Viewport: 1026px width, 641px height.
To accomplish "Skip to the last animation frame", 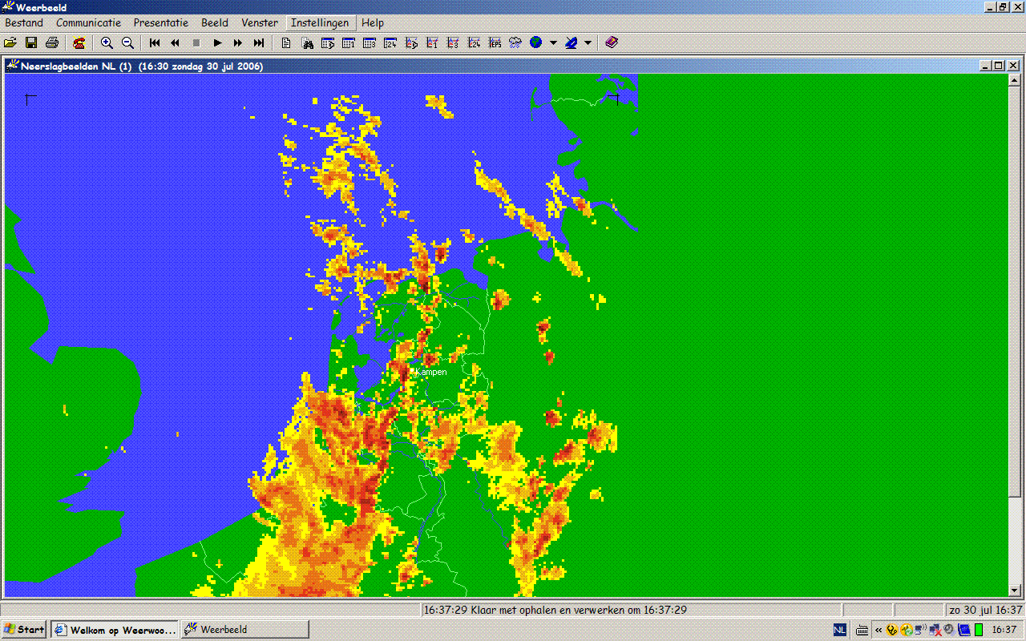I will (259, 42).
